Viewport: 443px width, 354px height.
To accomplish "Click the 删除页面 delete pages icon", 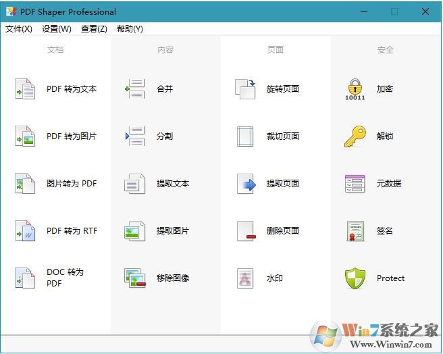I will point(245,231).
